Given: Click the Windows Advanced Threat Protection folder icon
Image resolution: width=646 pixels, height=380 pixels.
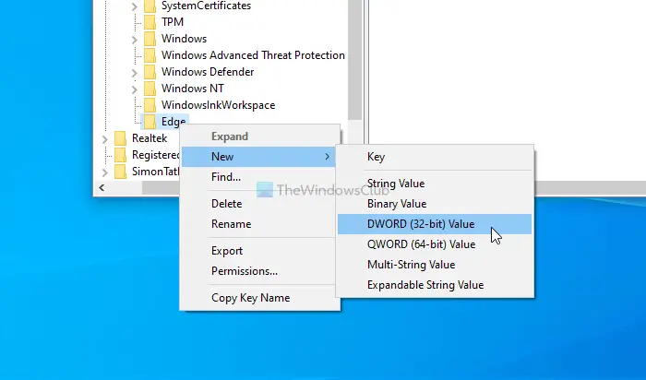Looking at the screenshot, I should pos(150,55).
